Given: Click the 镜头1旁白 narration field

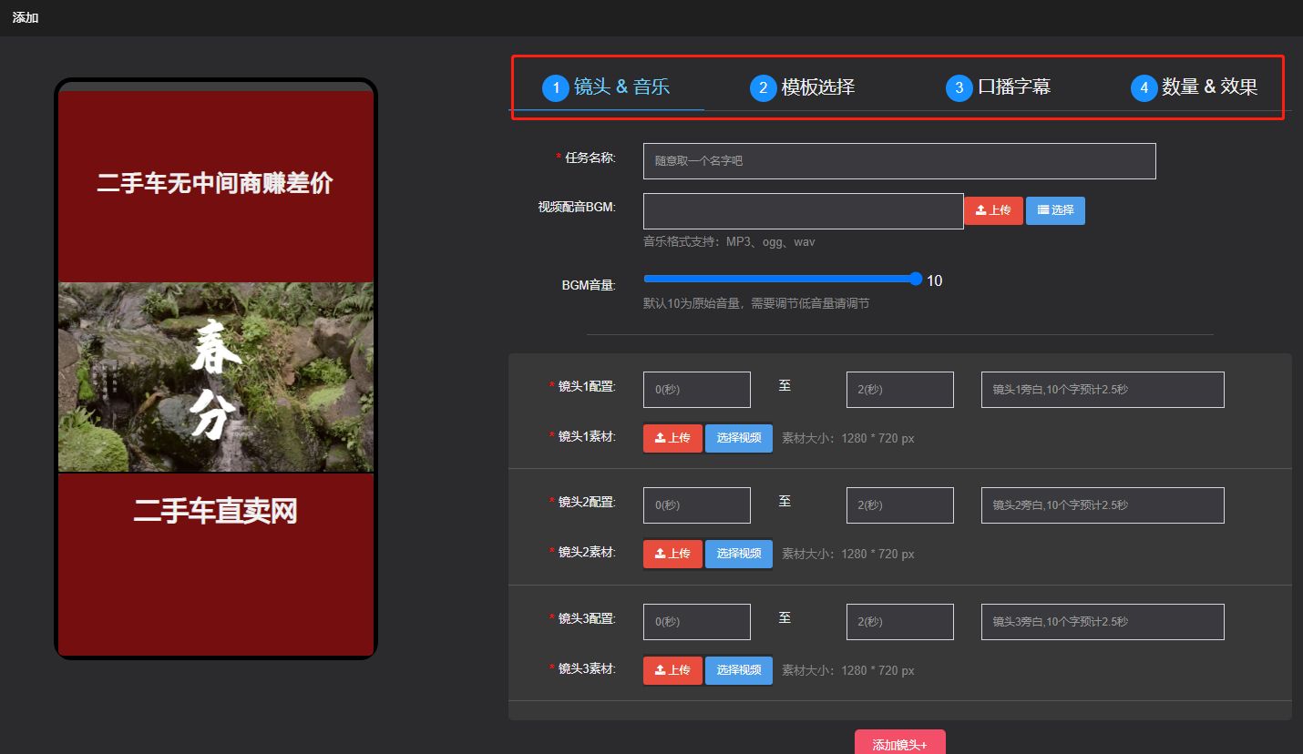Looking at the screenshot, I should click(1102, 390).
